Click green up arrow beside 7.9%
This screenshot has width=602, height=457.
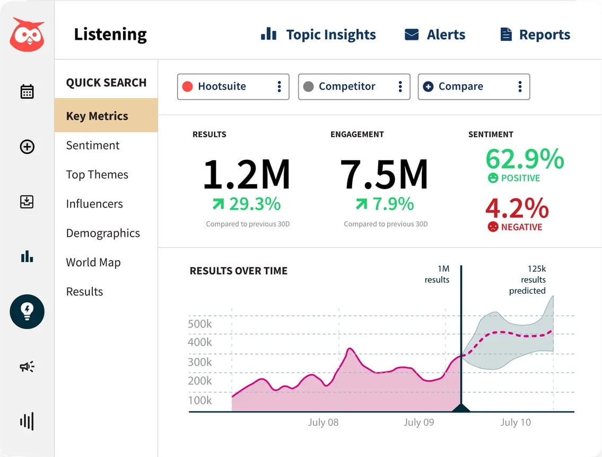[x=361, y=204]
